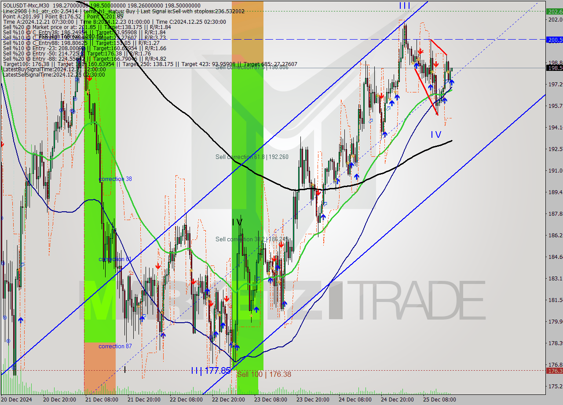Viewport: 563px width, 405px height.
Task: Click the '24 Dec 08:00' time axis label
Action: (355, 400)
